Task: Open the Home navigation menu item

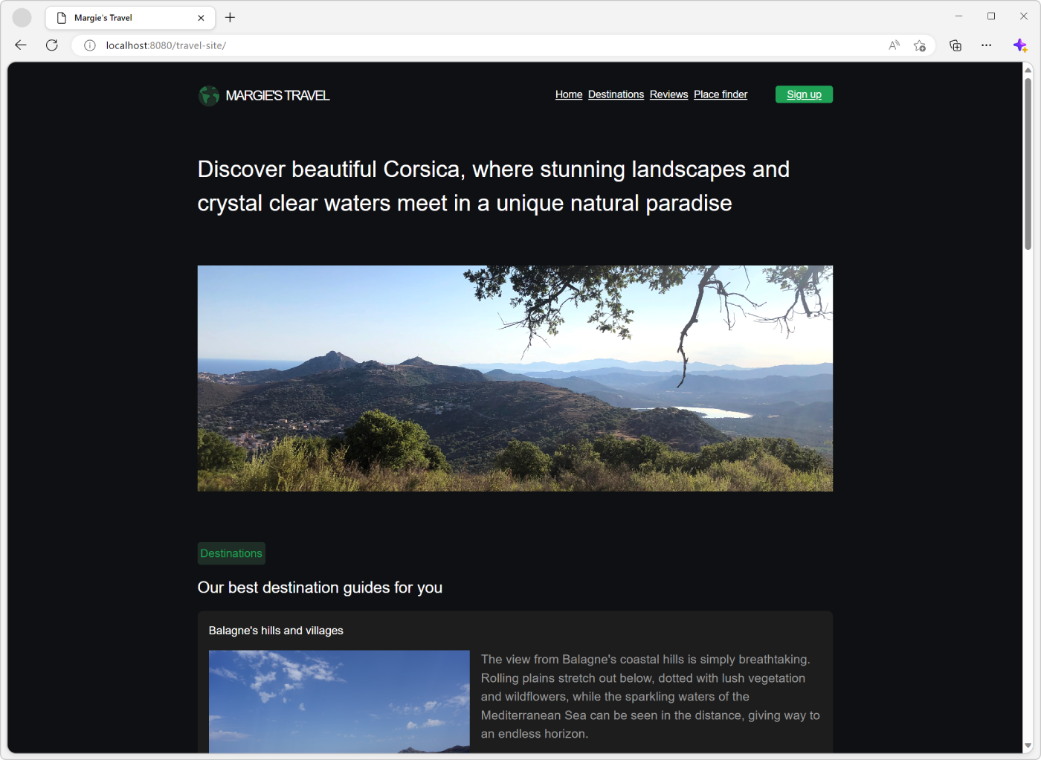Action: click(x=569, y=94)
